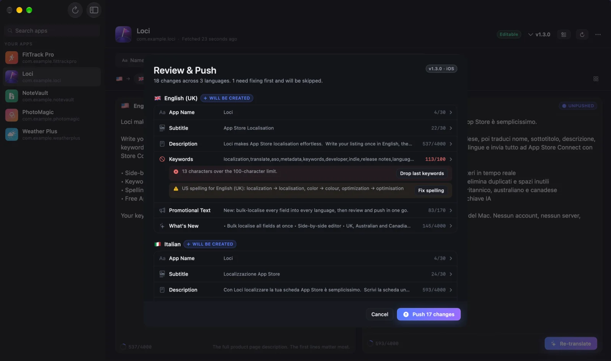Click the grid layout icon
Screen dimensions: 611x361
596,79
